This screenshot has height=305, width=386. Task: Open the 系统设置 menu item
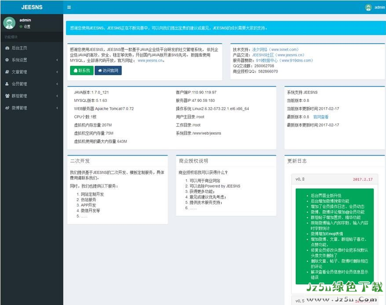click(32, 60)
